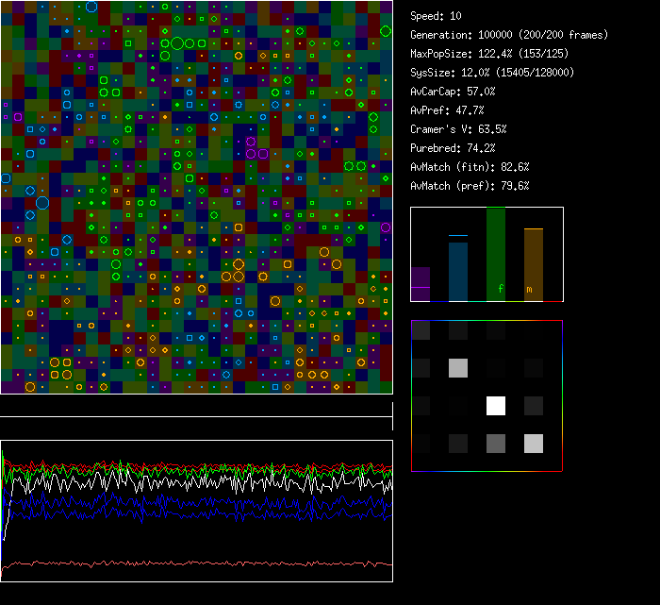660x605 pixels.
Task: Select the MaxPopSize statistic line
Action: click(x=480, y=54)
